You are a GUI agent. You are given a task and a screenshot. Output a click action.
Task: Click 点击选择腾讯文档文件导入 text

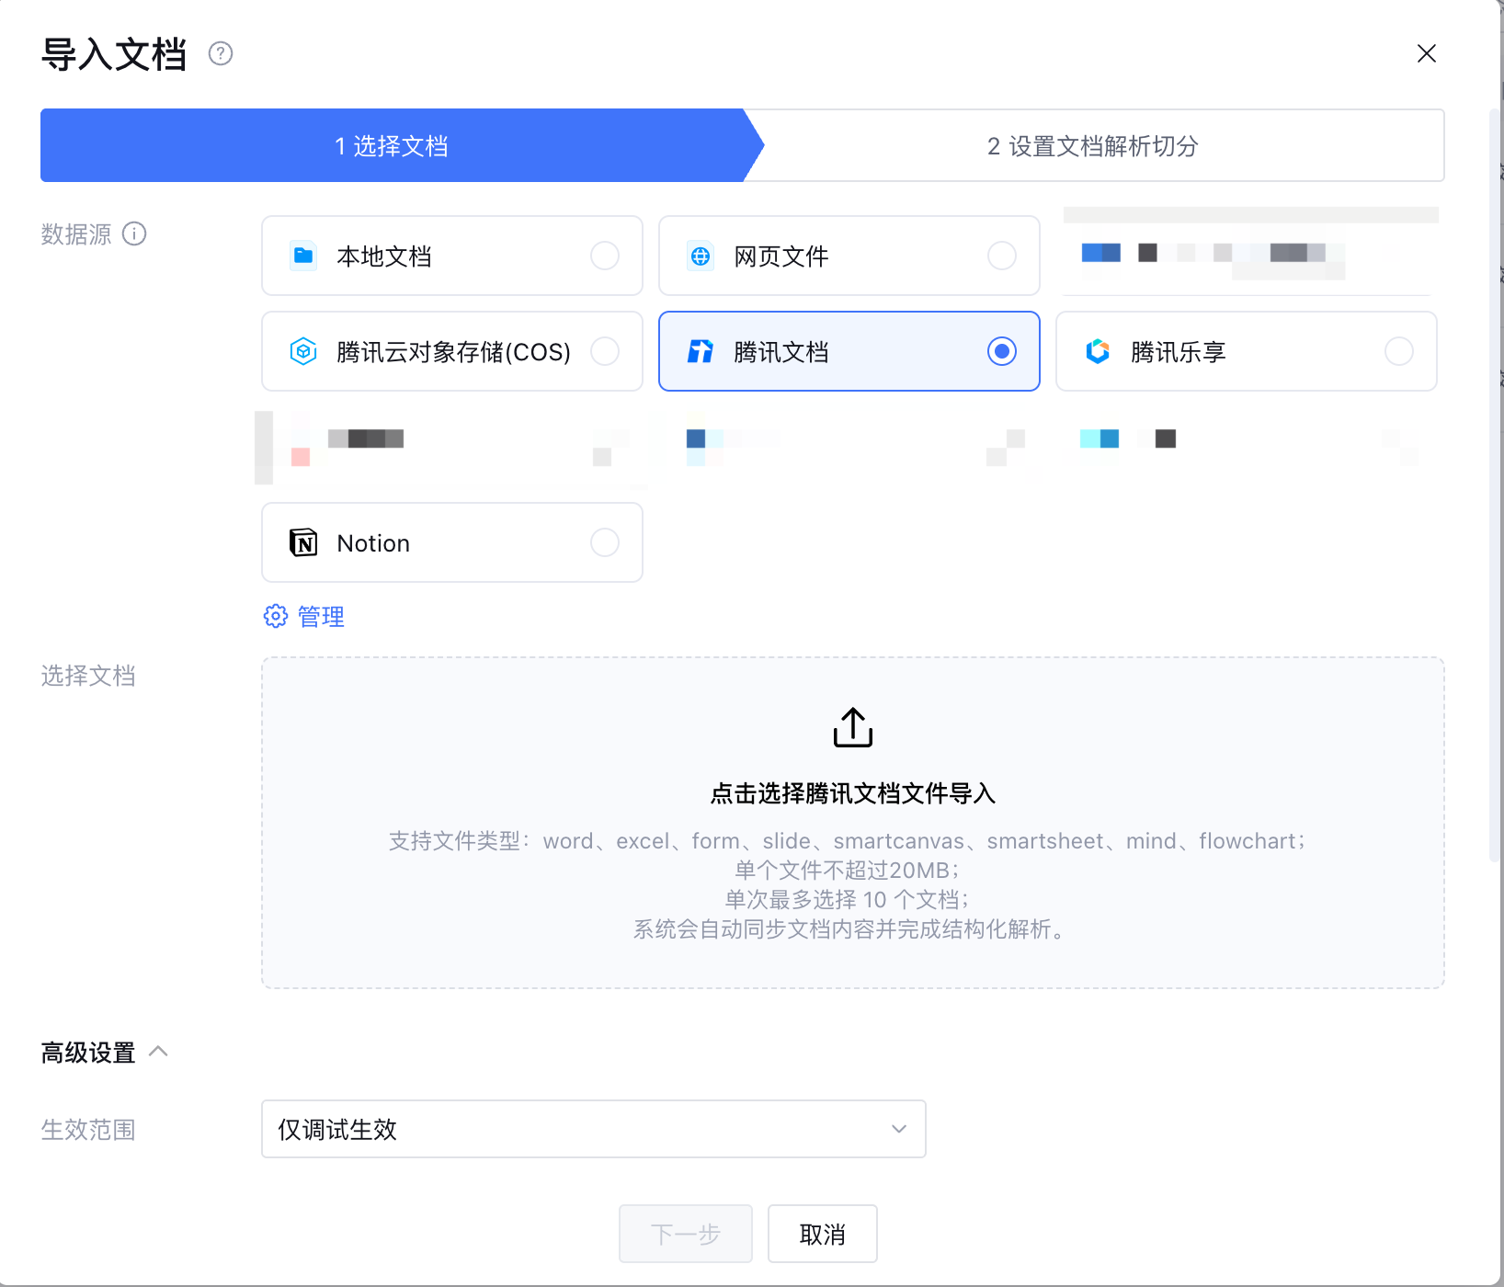853,793
